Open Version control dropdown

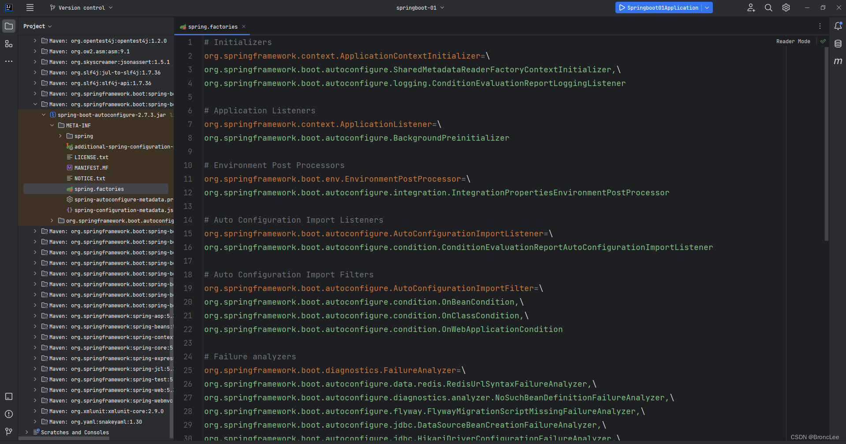pos(81,7)
